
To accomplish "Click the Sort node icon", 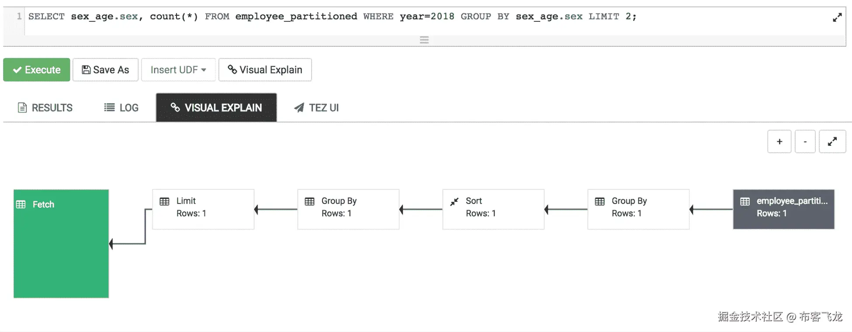I will (x=454, y=201).
